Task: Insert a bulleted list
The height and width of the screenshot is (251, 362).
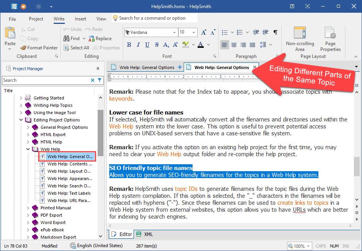Action: coord(225,32)
